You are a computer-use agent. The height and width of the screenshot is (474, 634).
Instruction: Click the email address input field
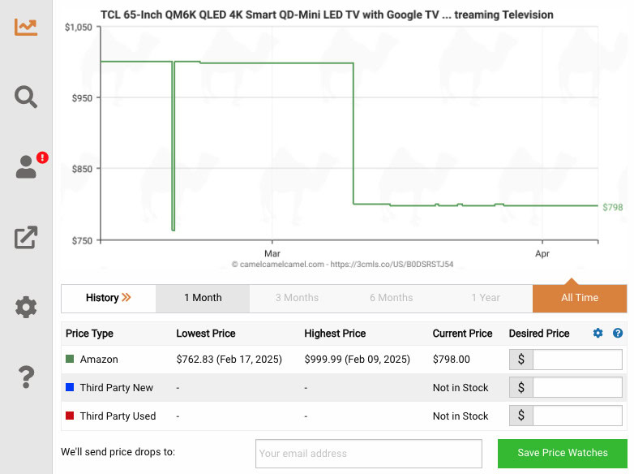(x=368, y=454)
